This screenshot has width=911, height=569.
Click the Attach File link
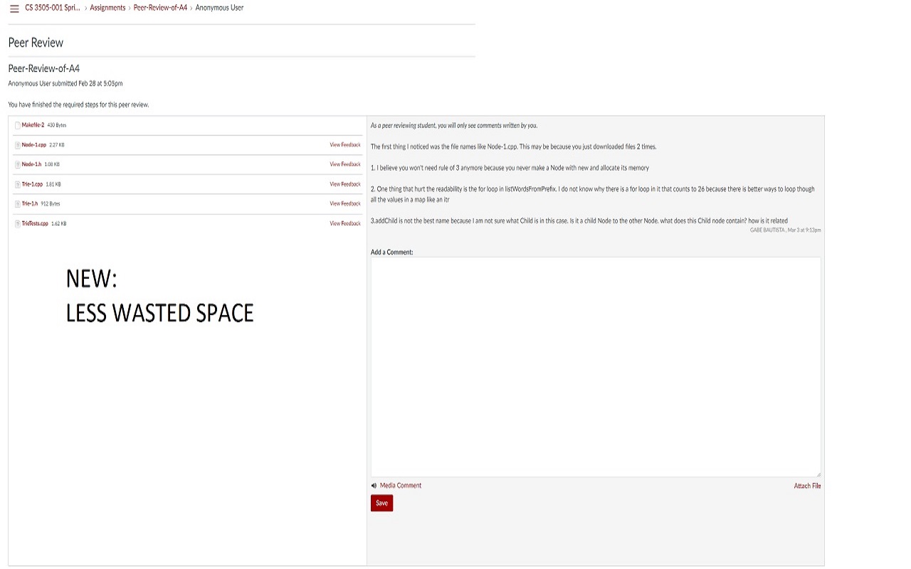click(x=807, y=486)
